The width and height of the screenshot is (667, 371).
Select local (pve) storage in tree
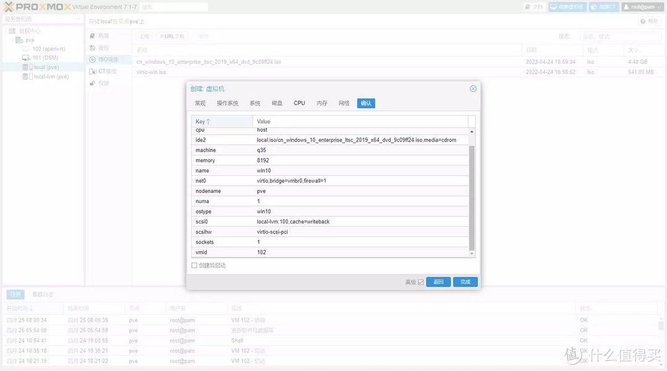(x=46, y=67)
